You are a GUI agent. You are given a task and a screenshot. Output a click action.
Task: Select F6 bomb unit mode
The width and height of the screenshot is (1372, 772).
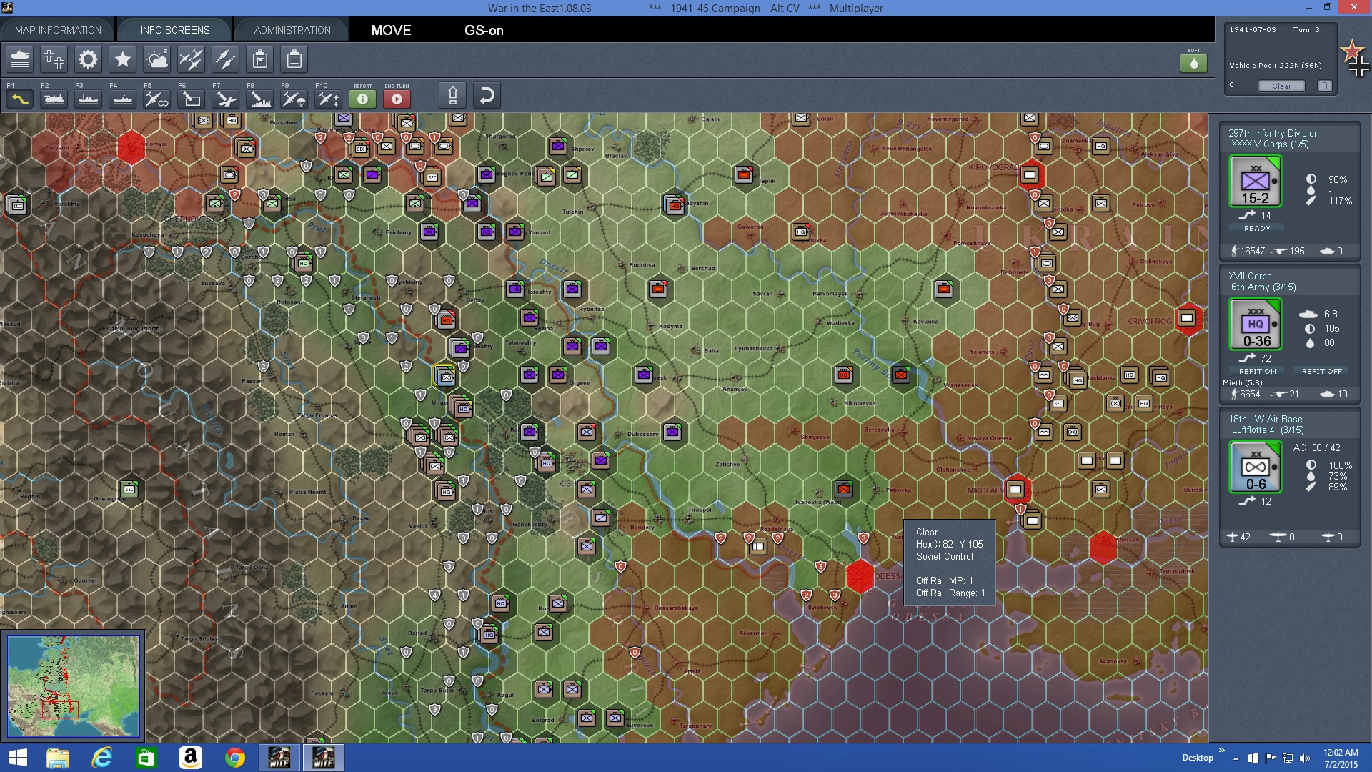click(x=192, y=99)
